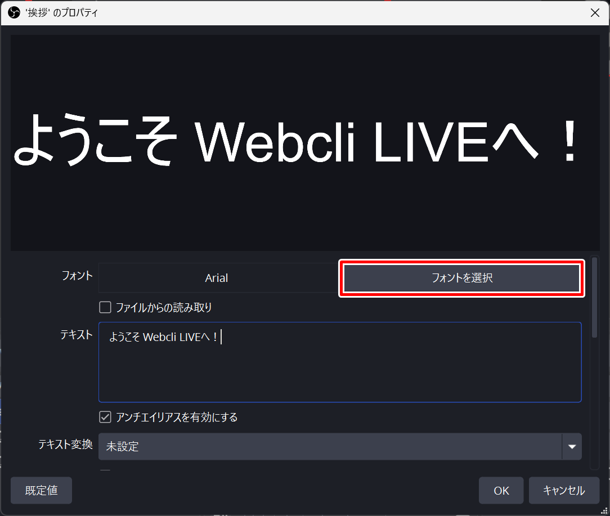Enable the ファイルからの読み取り checkbox
Viewport: 610px width, 516px height.
click(x=105, y=308)
